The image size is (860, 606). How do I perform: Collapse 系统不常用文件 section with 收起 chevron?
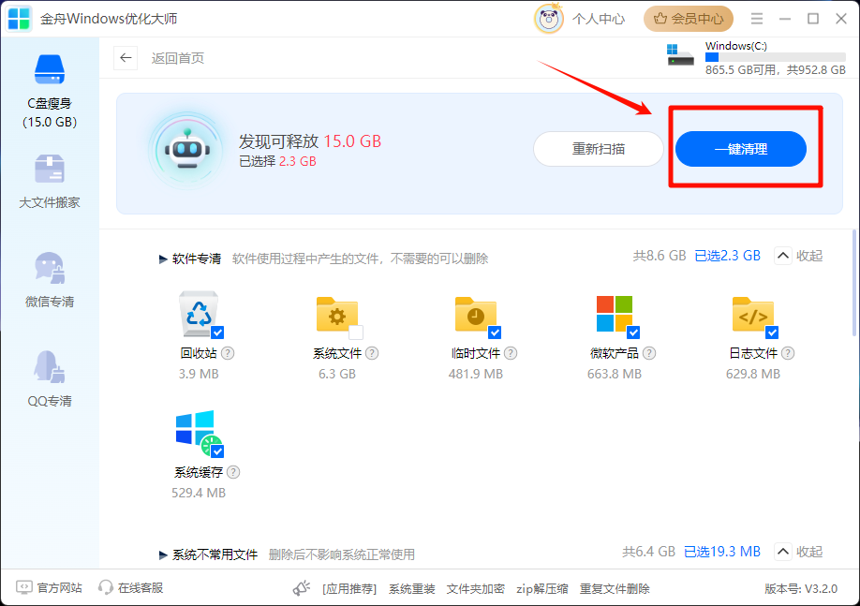point(783,552)
